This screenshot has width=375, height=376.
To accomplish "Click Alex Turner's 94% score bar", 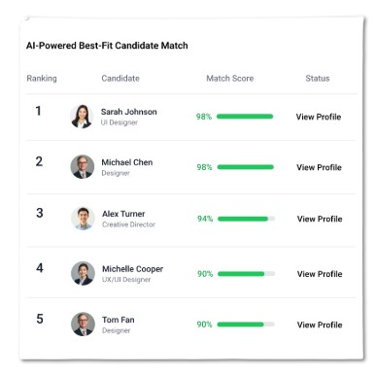I will point(246,219).
